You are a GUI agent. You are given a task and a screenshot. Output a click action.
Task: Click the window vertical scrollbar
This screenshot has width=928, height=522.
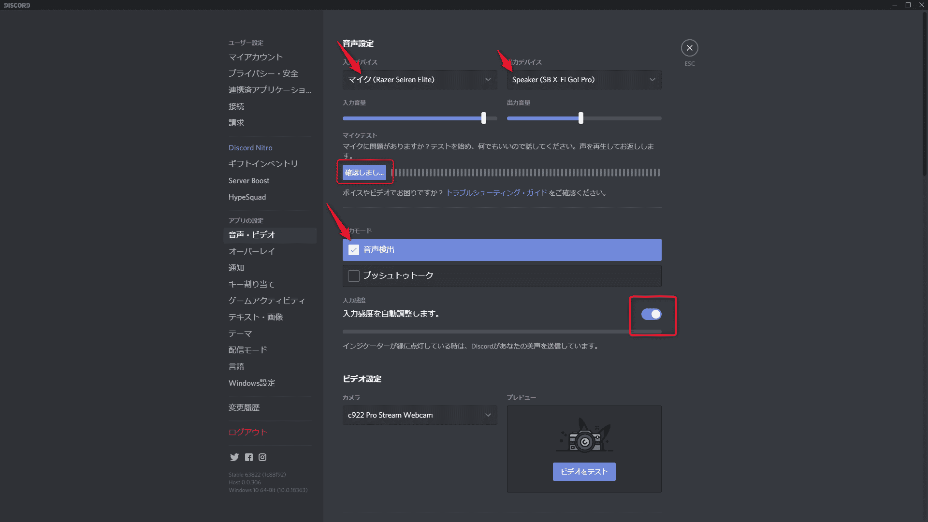[x=925, y=94]
